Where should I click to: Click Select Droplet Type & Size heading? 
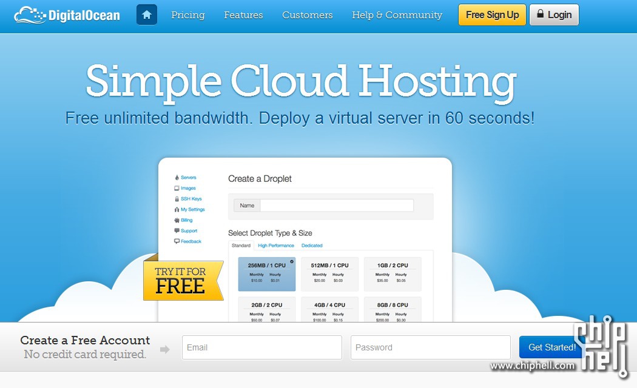tap(270, 233)
